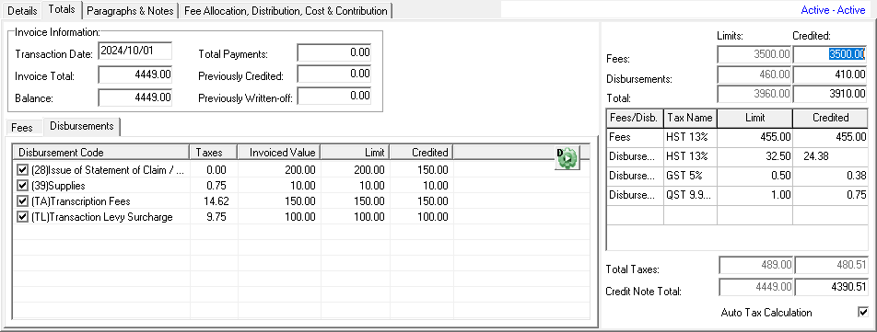The image size is (877, 332).
Task: Click the credited tax cell 24.38
Action: [831, 156]
